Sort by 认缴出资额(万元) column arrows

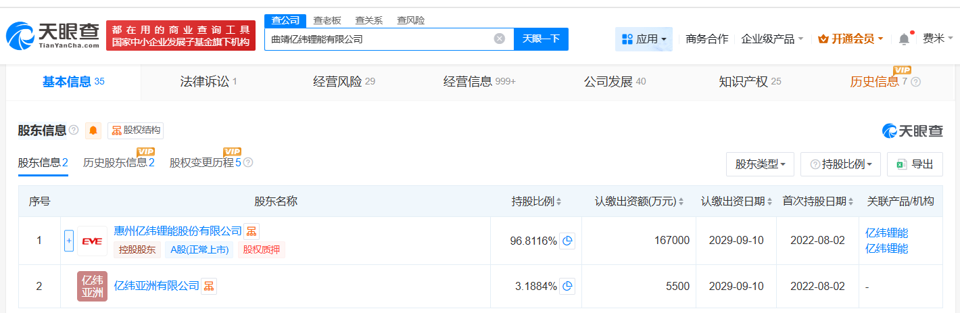(x=681, y=201)
